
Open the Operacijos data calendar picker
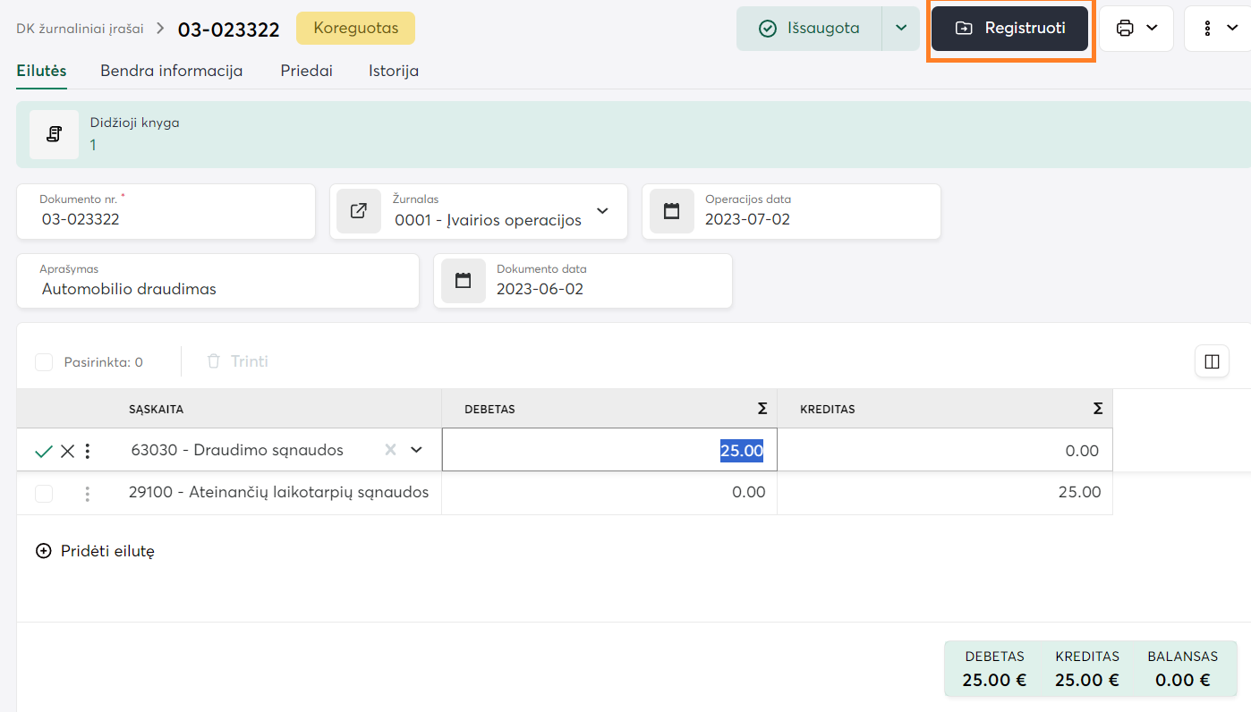(x=671, y=211)
